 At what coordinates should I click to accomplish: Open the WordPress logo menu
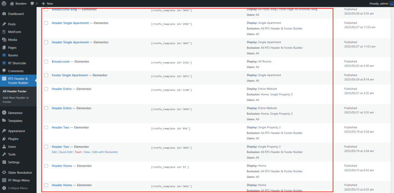coord(4,3)
